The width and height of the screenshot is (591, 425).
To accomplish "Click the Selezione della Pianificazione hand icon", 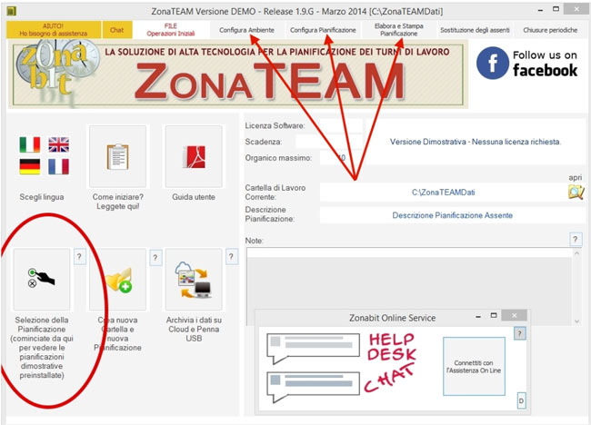I will [42, 279].
